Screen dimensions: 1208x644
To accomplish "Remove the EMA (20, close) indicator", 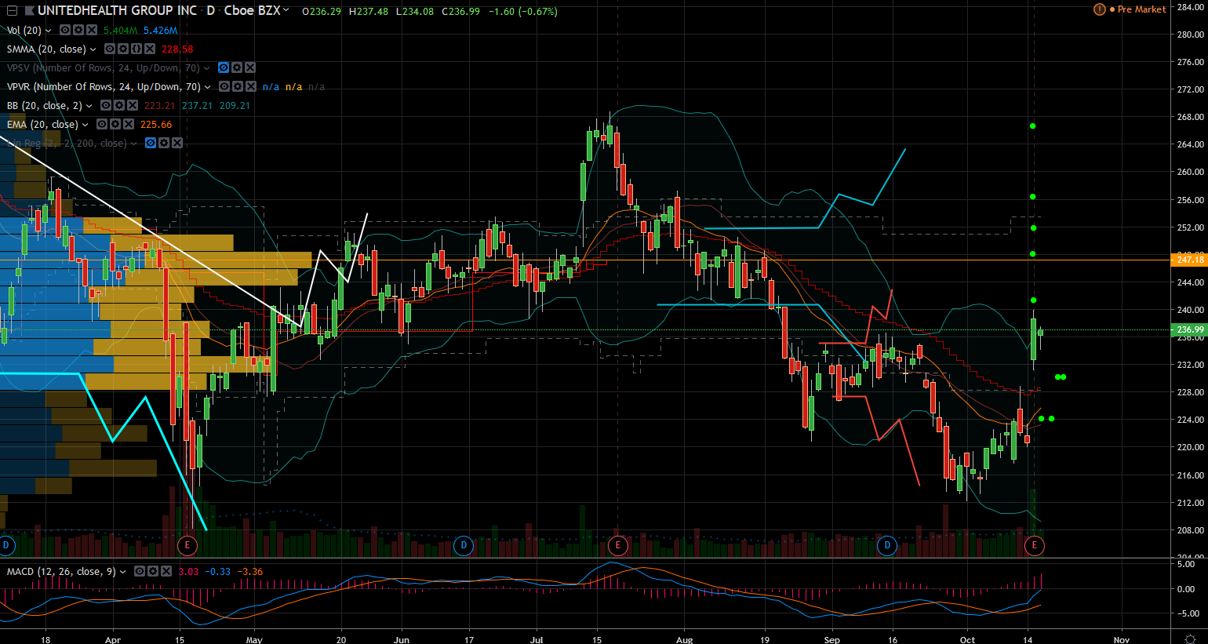I will point(128,124).
